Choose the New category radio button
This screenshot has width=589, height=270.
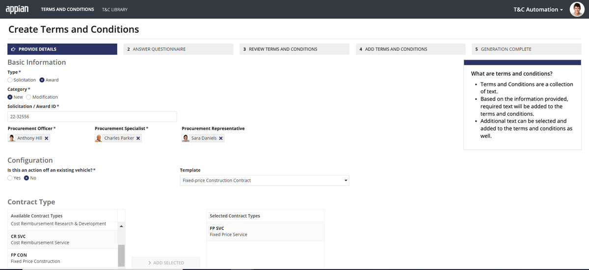(10, 97)
